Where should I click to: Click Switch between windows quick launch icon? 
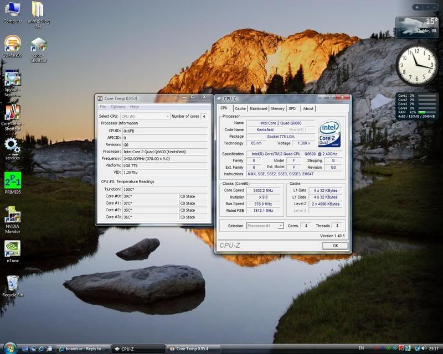point(33,349)
